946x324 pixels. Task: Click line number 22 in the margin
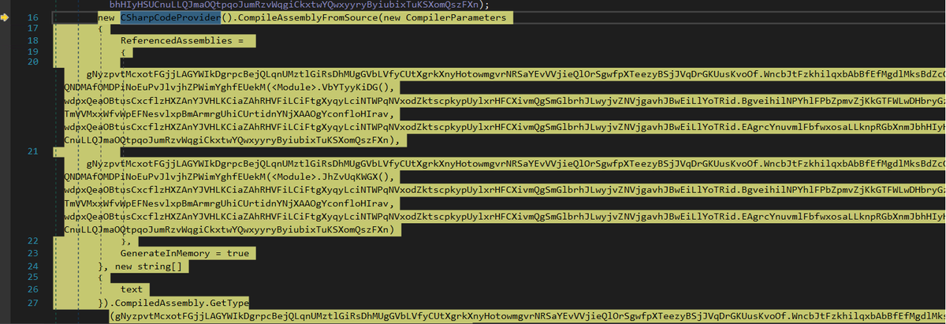point(32,240)
